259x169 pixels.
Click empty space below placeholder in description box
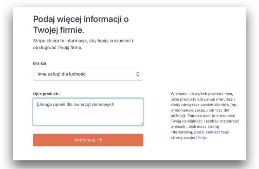(88, 116)
